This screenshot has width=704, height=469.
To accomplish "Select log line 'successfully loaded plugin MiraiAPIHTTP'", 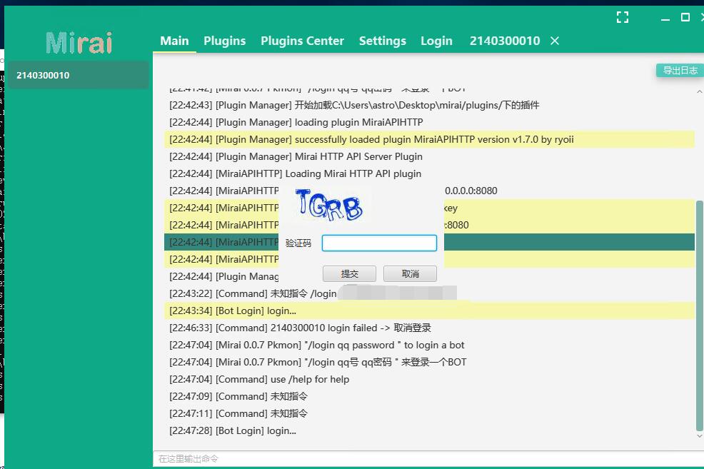I will pyautogui.click(x=429, y=139).
